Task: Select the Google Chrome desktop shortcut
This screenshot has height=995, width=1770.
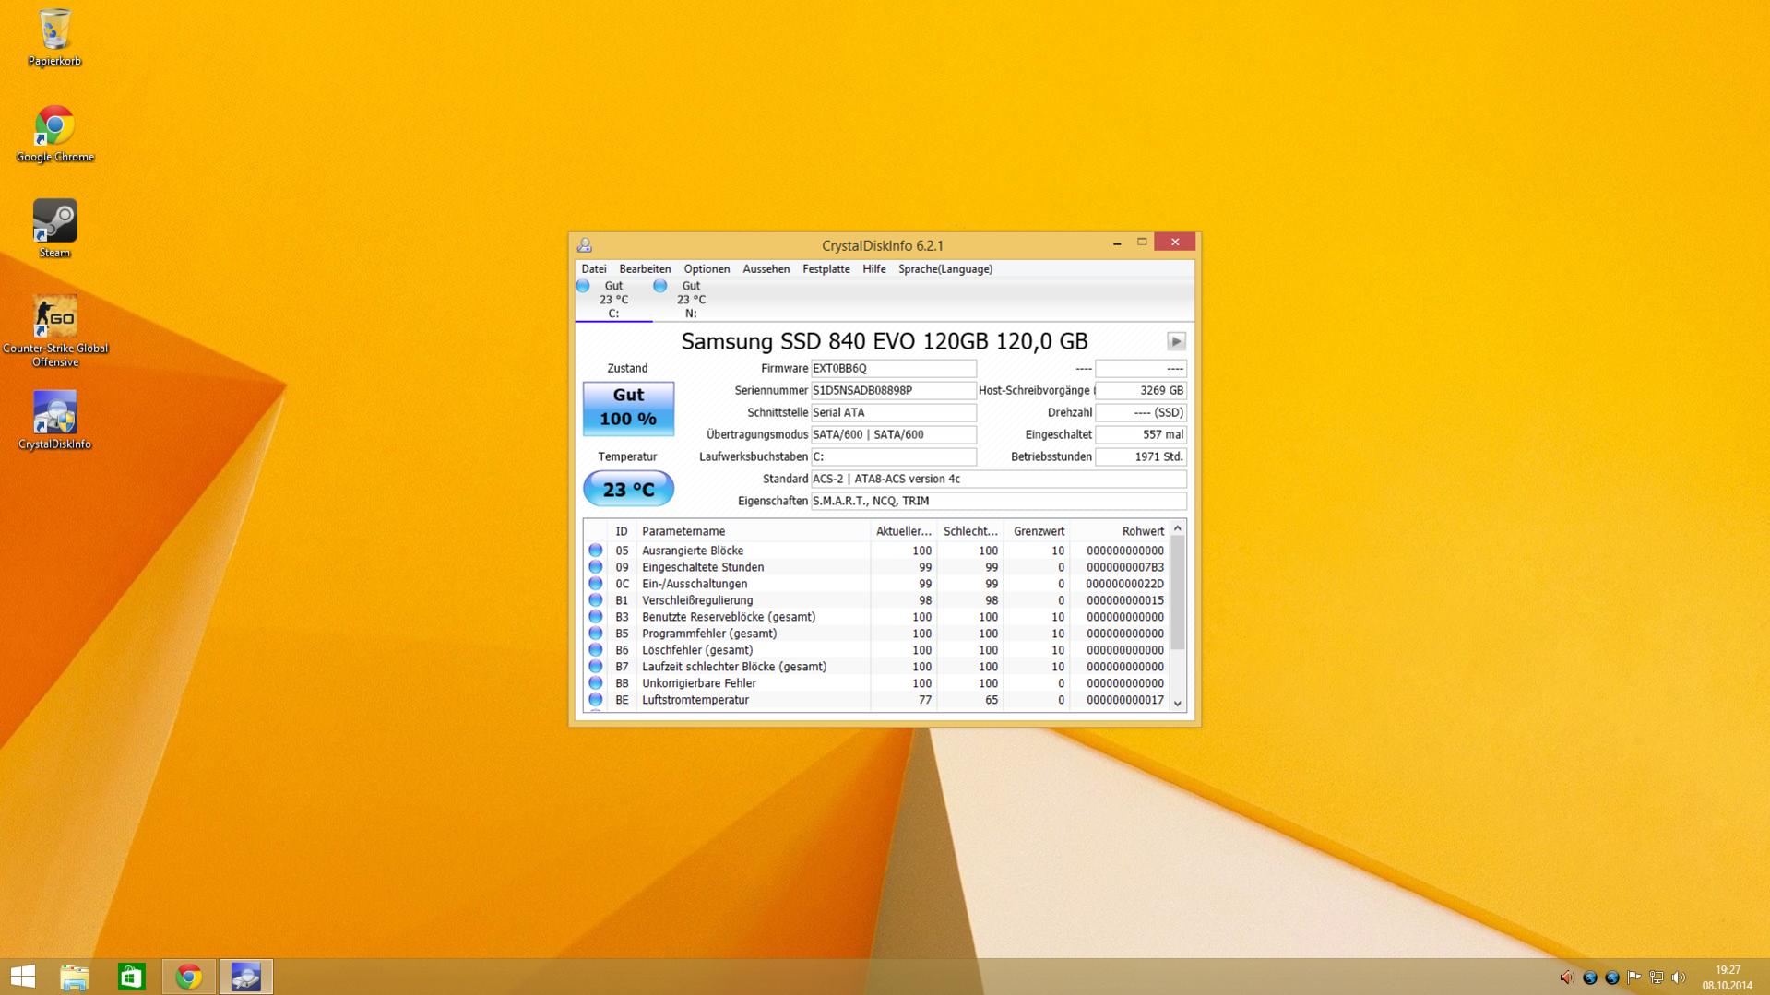Action: (54, 134)
